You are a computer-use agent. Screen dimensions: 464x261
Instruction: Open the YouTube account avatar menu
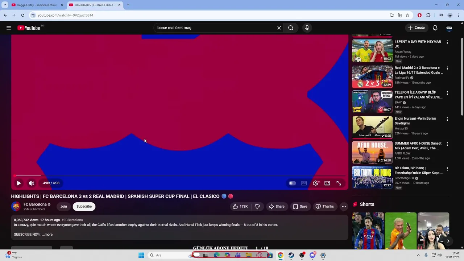click(x=449, y=28)
